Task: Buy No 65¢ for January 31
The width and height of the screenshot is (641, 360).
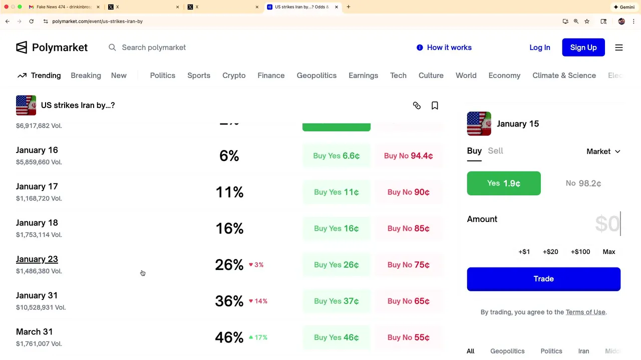Action: point(409,301)
